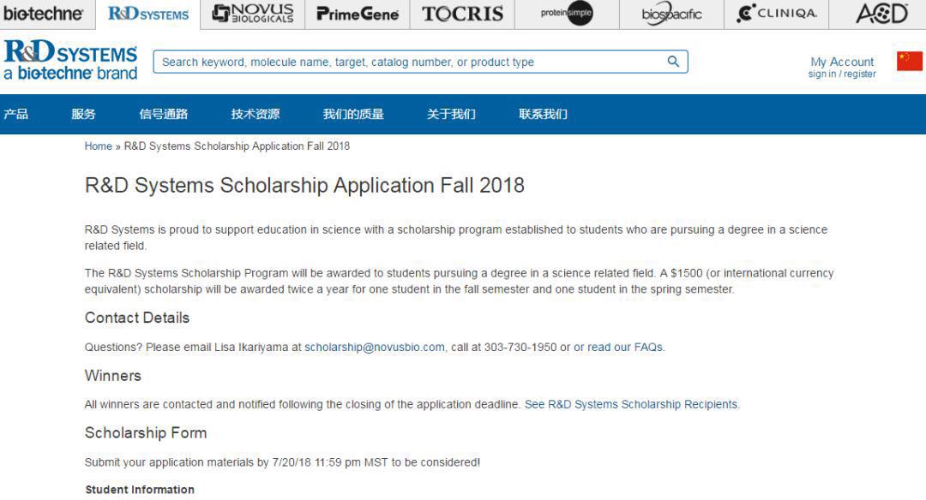Open the ACD brand logo

(x=881, y=14)
